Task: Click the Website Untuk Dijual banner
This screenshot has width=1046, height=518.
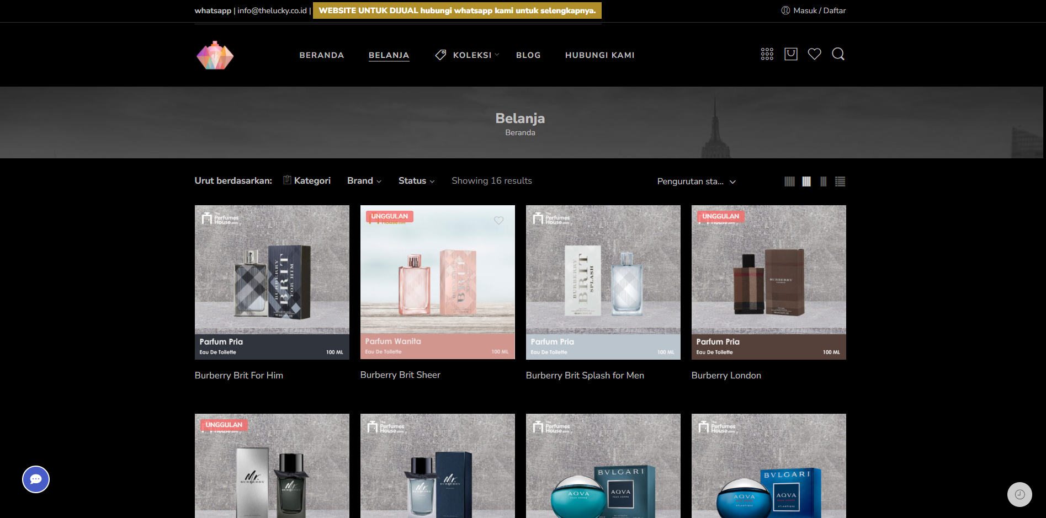Action: coord(457,10)
